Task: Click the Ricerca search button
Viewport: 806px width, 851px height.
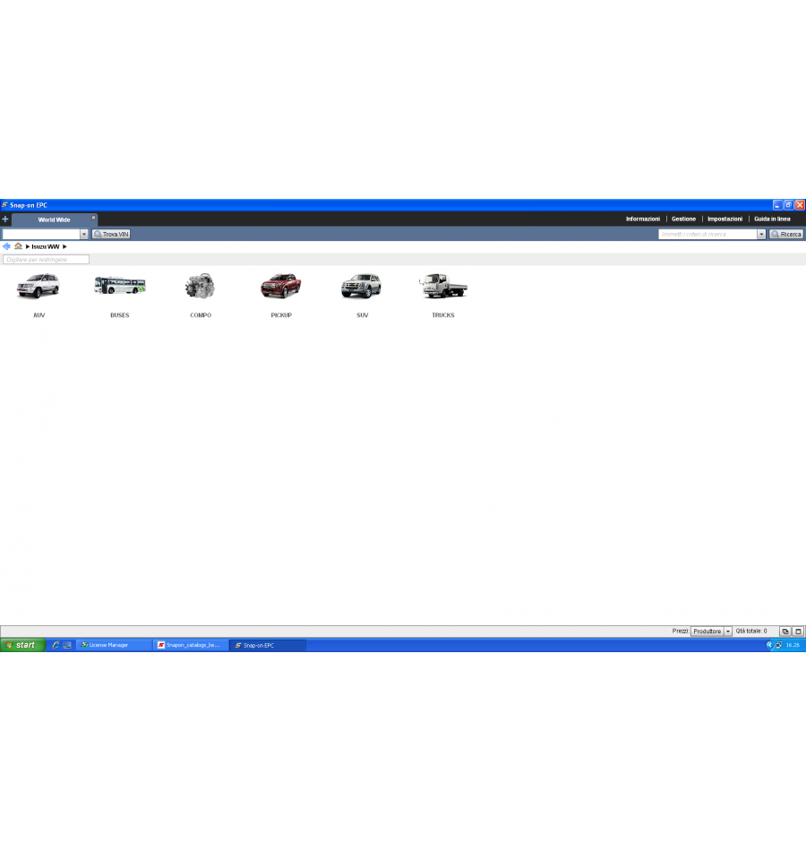Action: [x=786, y=235]
